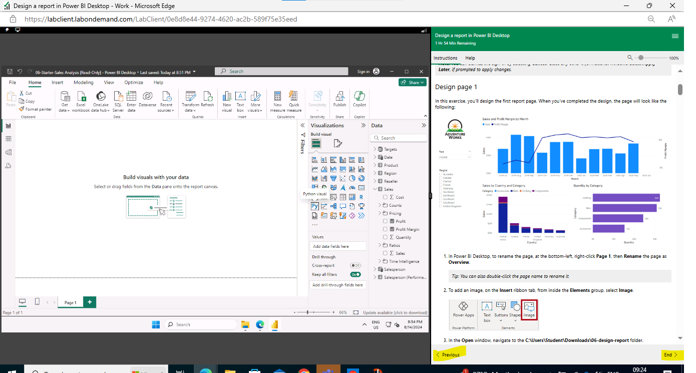Open Transform data from the ribbon

pyautogui.click(x=190, y=100)
